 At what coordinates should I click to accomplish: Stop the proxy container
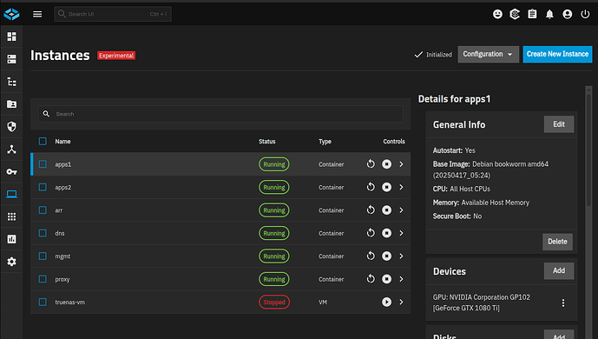(387, 279)
